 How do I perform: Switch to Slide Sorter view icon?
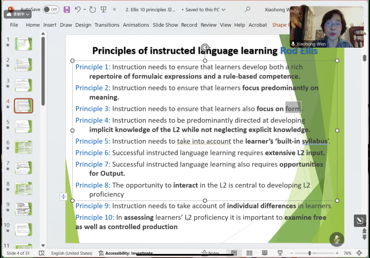point(249,253)
